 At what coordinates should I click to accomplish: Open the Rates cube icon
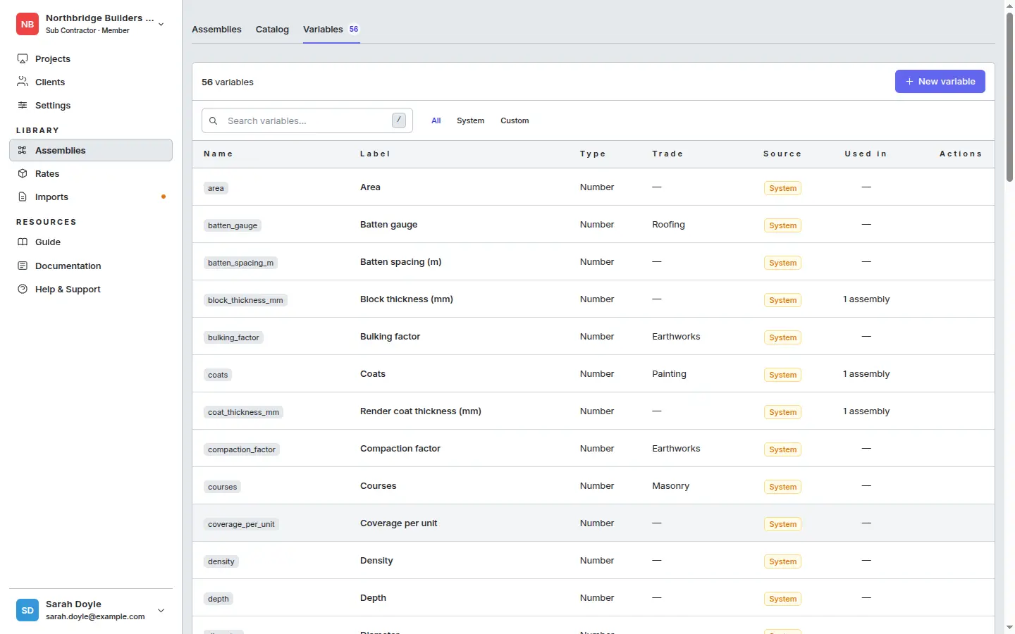[x=23, y=173]
